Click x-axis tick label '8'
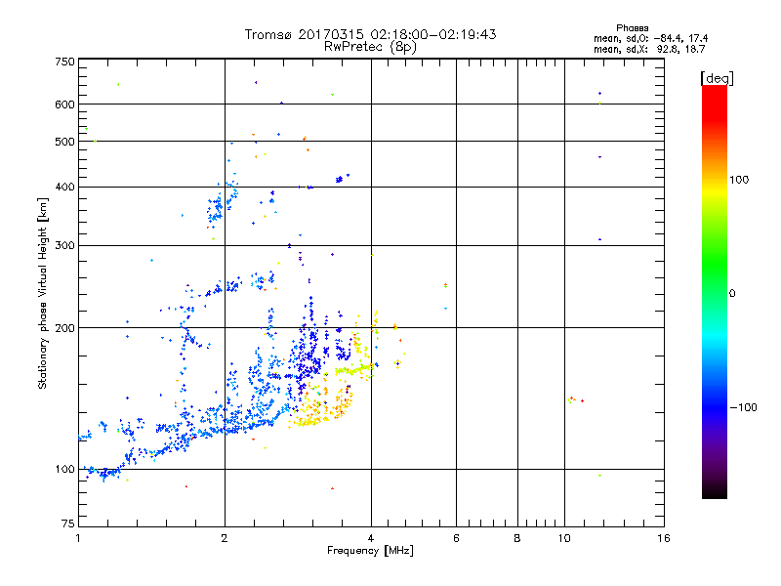This screenshot has height=586, width=781. [517, 538]
